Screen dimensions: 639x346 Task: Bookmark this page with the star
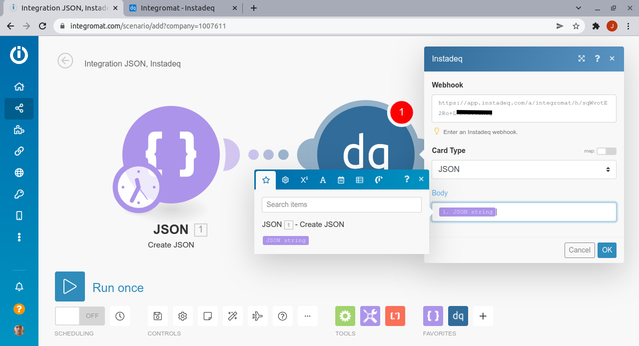click(x=576, y=26)
